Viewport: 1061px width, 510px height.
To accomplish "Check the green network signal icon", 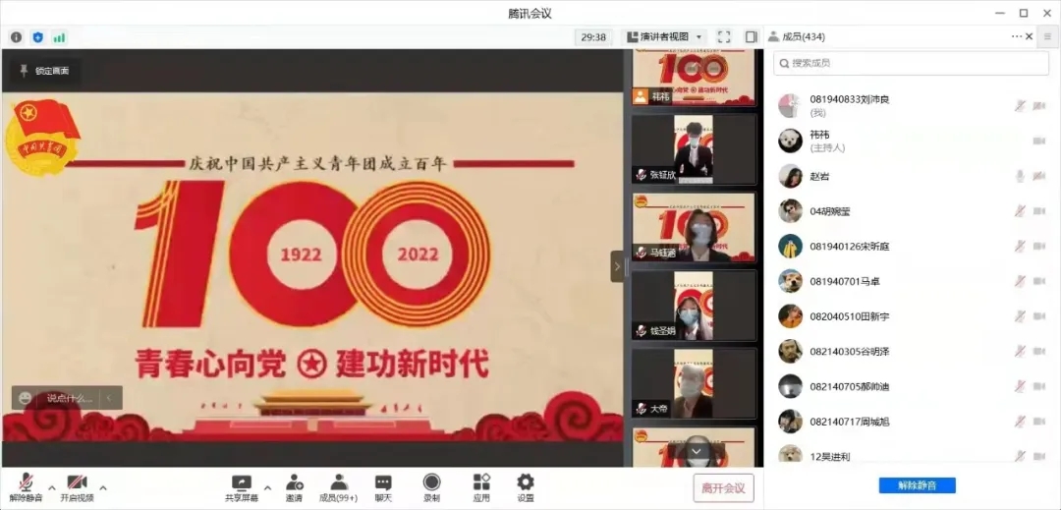I will (x=59, y=37).
